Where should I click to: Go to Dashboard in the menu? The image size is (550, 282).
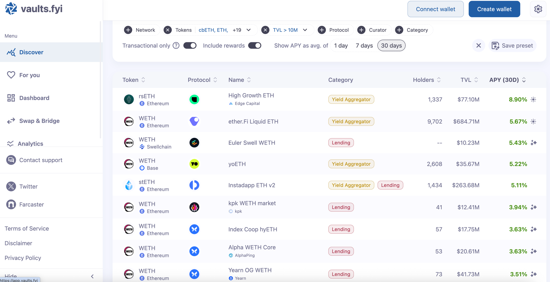[34, 98]
